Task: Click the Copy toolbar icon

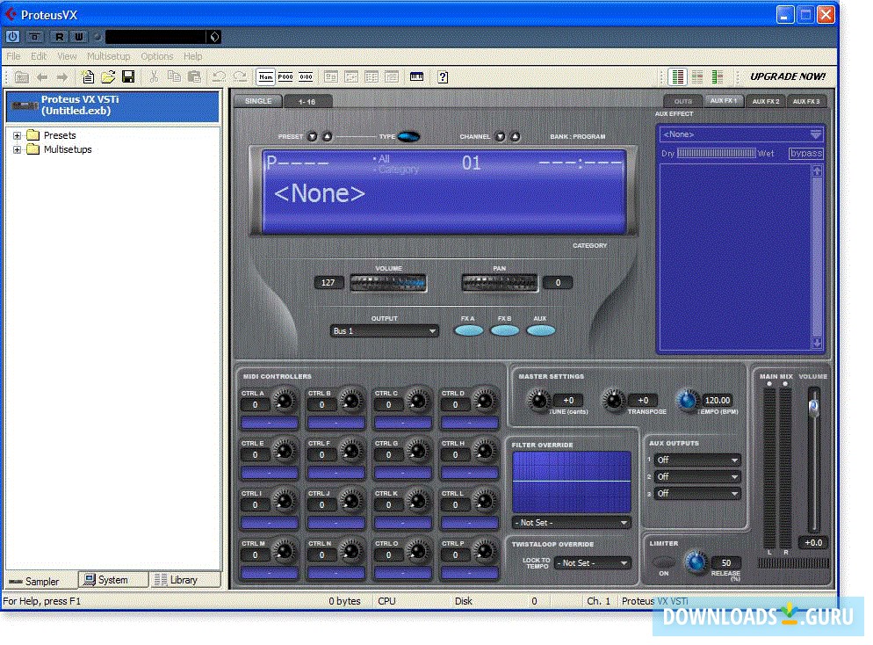Action: coord(174,76)
